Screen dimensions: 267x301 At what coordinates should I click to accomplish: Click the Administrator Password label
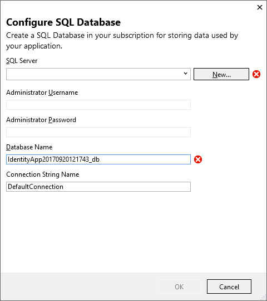pos(41,120)
